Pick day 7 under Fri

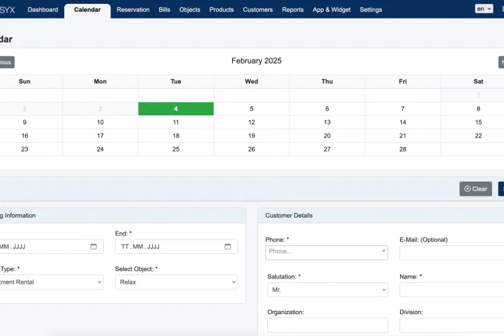(x=403, y=108)
